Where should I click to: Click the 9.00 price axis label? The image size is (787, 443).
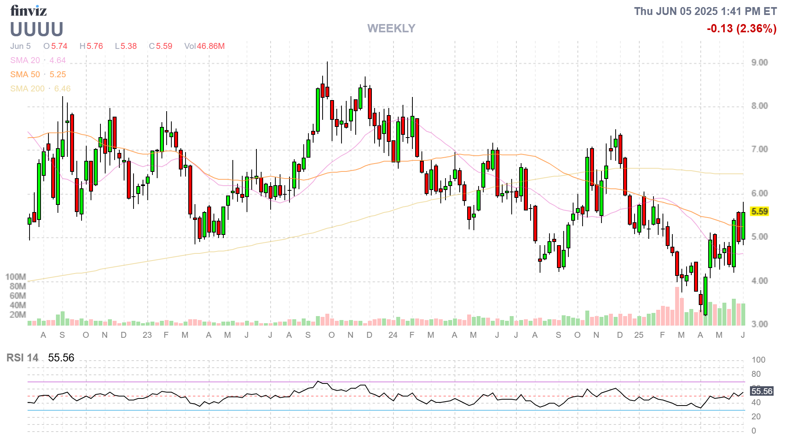759,63
